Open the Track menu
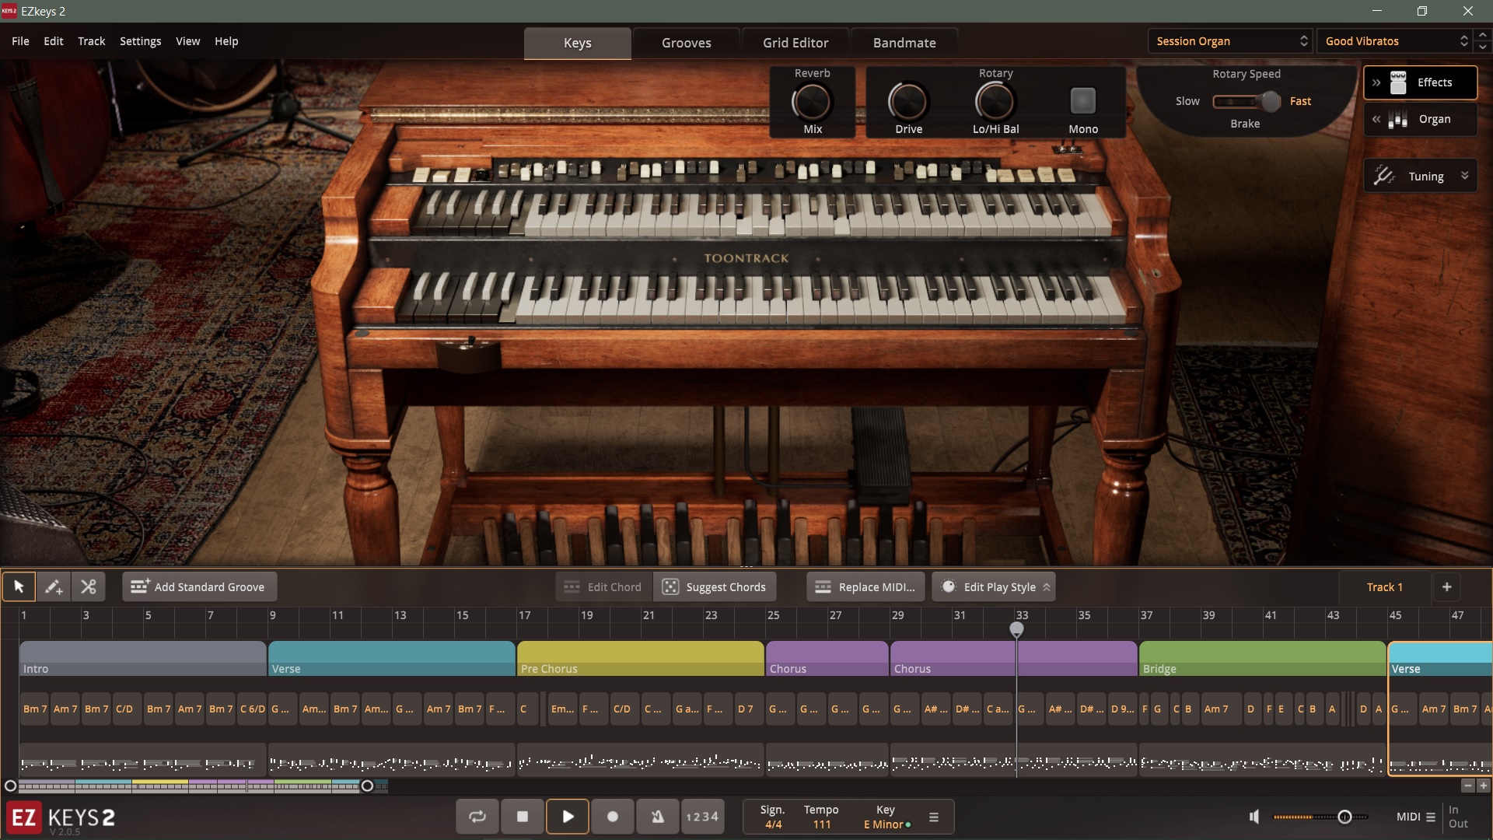The image size is (1493, 840). [x=91, y=41]
